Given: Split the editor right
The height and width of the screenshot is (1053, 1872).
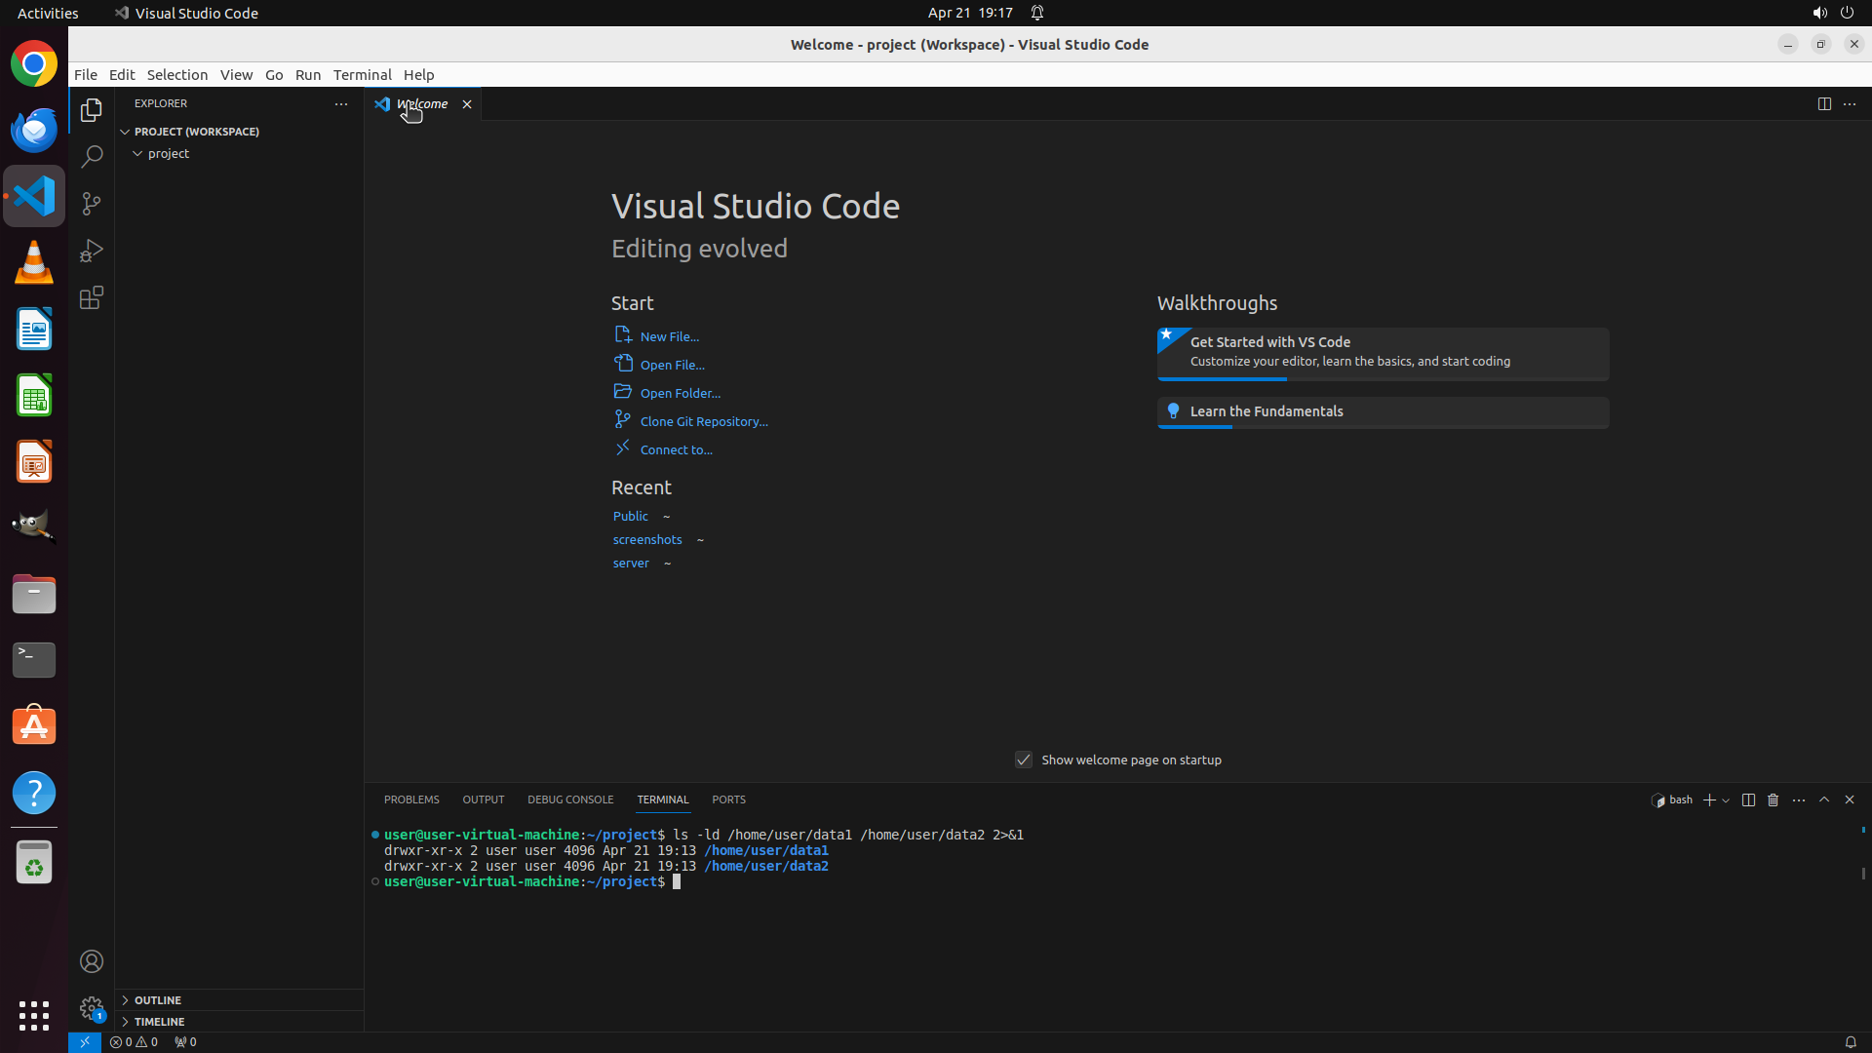Looking at the screenshot, I should pyautogui.click(x=1824, y=103).
